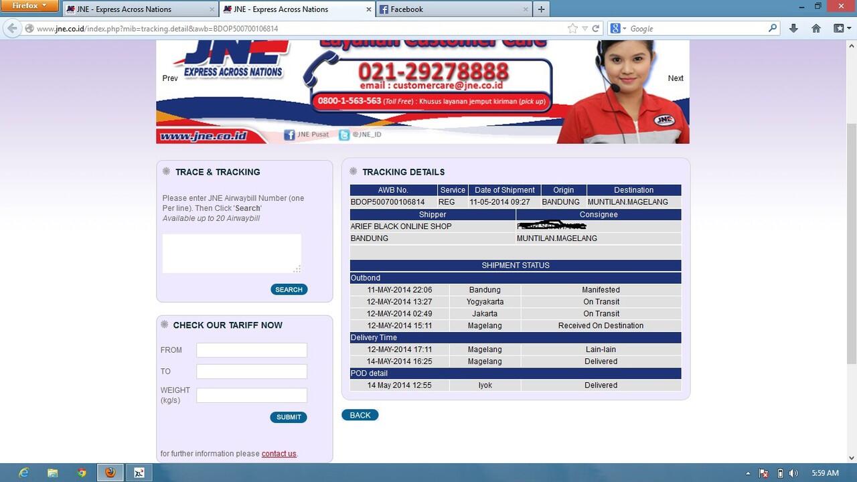This screenshot has width=857, height=482.
Task: Select ARIEF BLACK ONLINE SHOP shipper text
Action: (x=401, y=226)
